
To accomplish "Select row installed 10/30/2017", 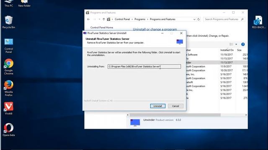I will pyautogui.click(x=217, y=70).
